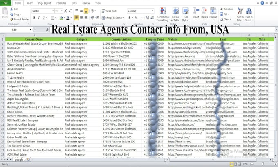Apply the Fill Color bucket
This screenshot has width=278, height=167.
pos(61,18)
